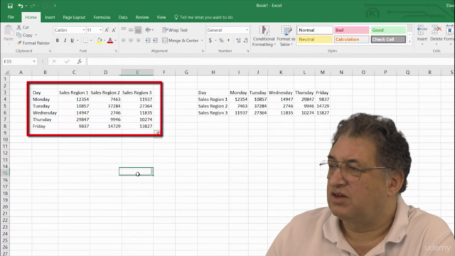The width and height of the screenshot is (455, 256).
Task: Apply the yellow Fill Color bucket
Action: click(100, 41)
